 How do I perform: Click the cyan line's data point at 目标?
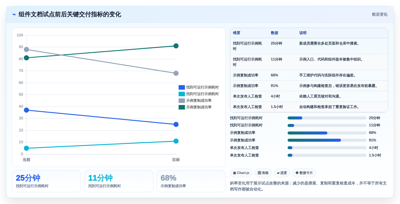[176, 141]
